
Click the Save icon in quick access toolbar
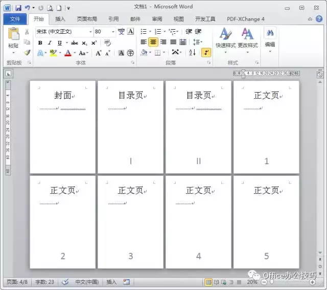click(x=18, y=8)
